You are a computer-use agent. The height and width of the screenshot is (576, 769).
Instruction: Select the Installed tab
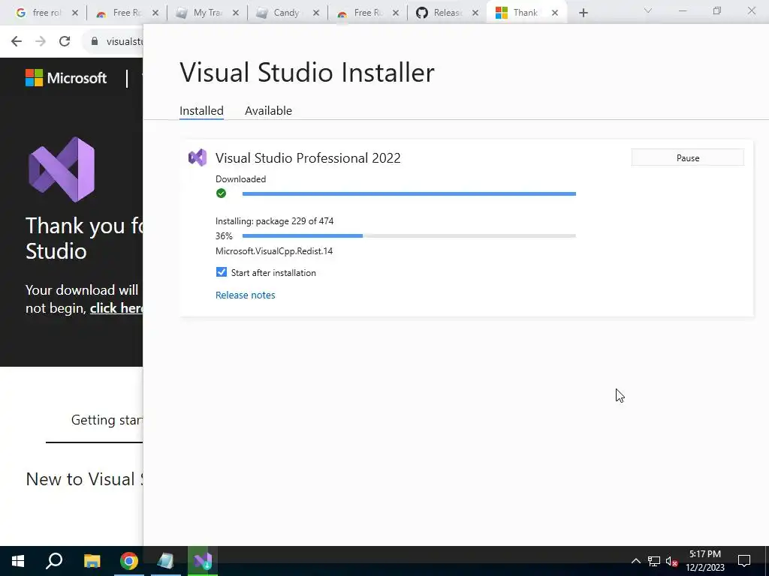(201, 111)
